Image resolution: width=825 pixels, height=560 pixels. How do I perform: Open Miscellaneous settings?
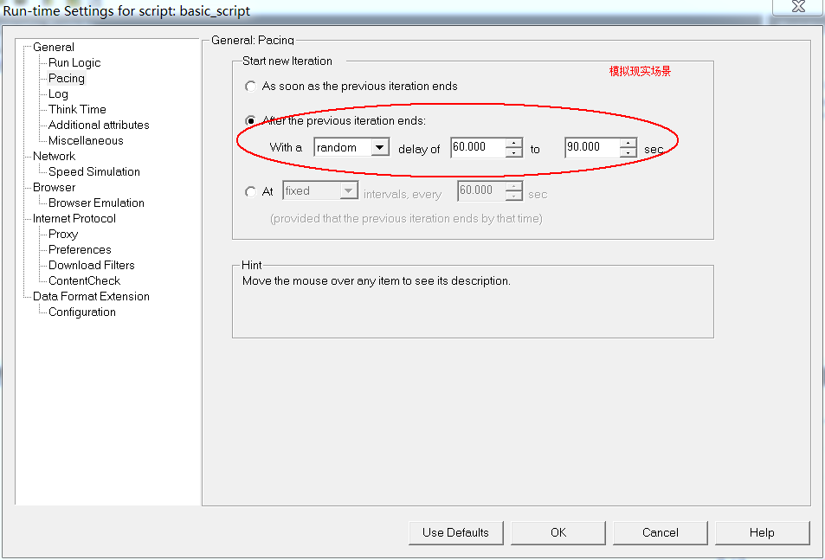coord(86,140)
